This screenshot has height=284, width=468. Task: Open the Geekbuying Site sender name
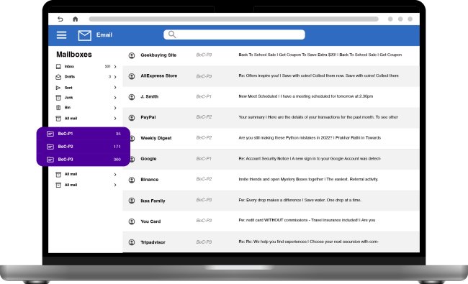(x=158, y=55)
